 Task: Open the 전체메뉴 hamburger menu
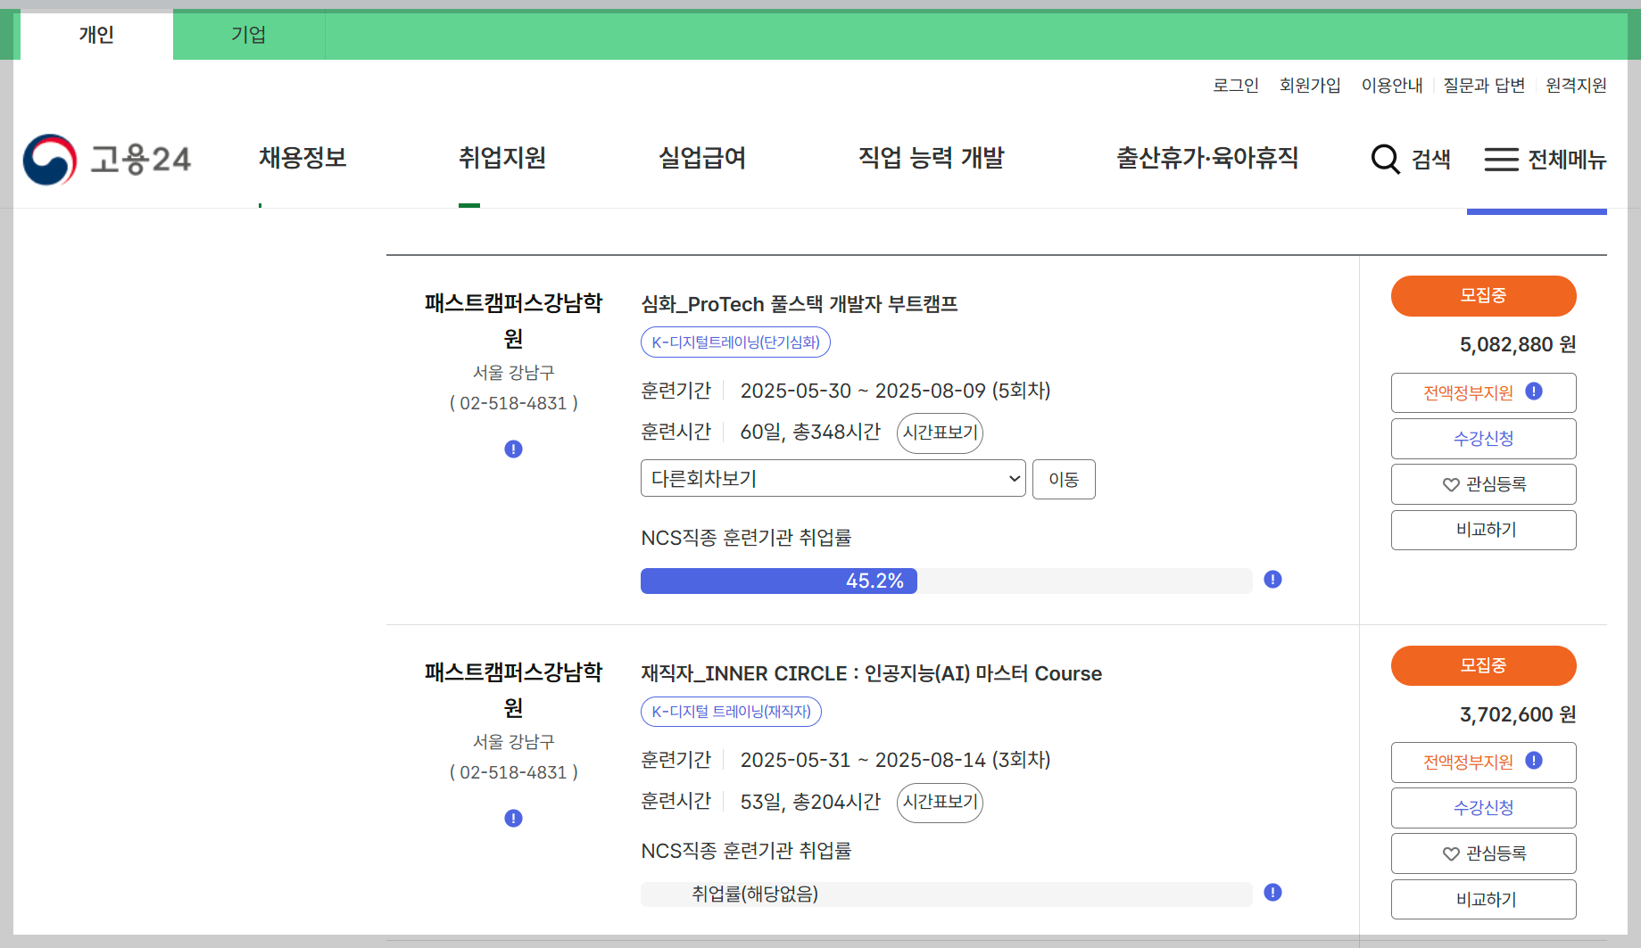pyautogui.click(x=1545, y=160)
